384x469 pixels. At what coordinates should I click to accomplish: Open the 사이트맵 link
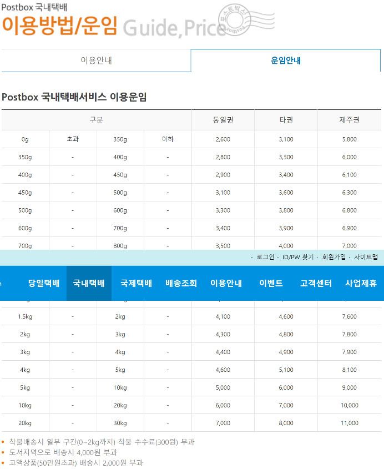(366, 257)
